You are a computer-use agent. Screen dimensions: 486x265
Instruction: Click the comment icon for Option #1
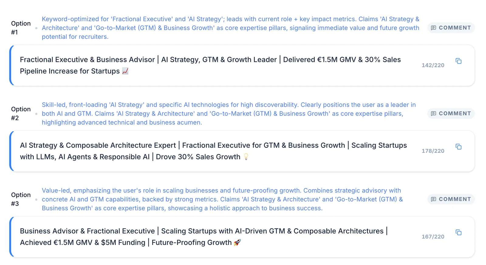[x=433, y=28]
